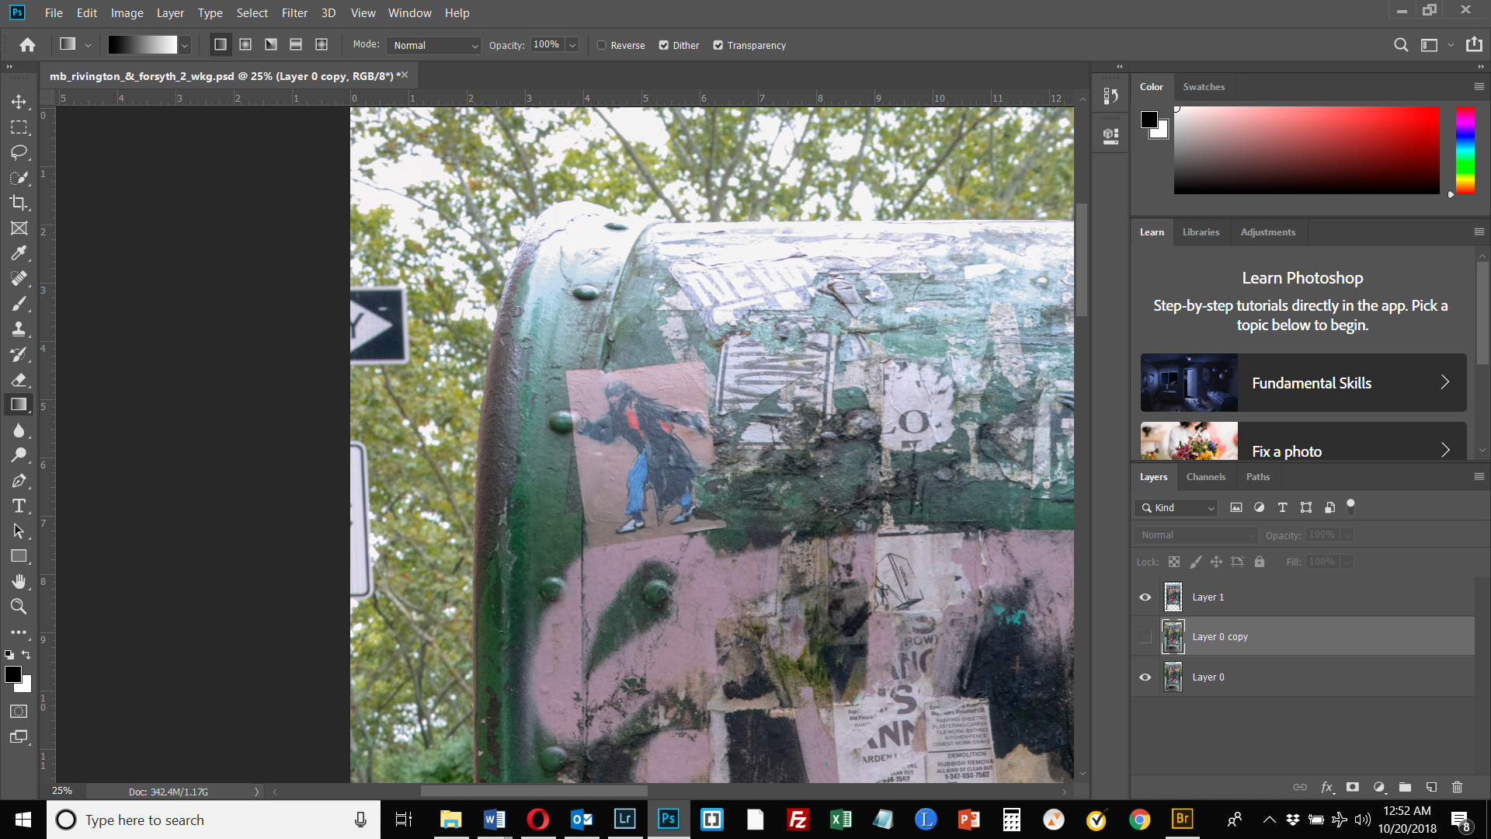Enable the Reverse checkbox

pyautogui.click(x=602, y=45)
